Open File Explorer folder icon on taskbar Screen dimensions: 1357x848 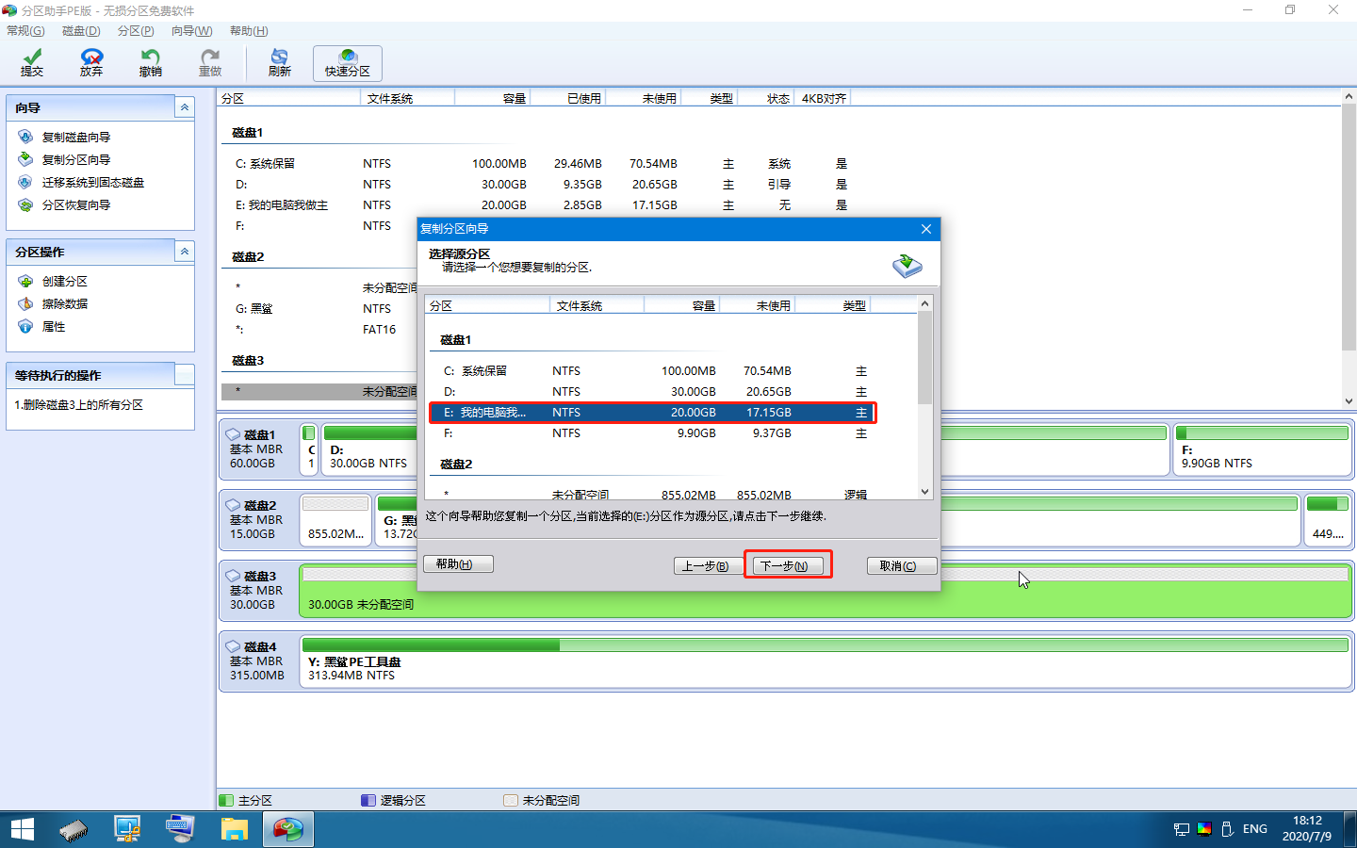(x=234, y=829)
